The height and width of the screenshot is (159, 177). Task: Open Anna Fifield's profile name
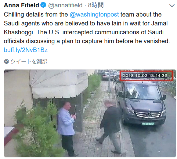click(21, 5)
